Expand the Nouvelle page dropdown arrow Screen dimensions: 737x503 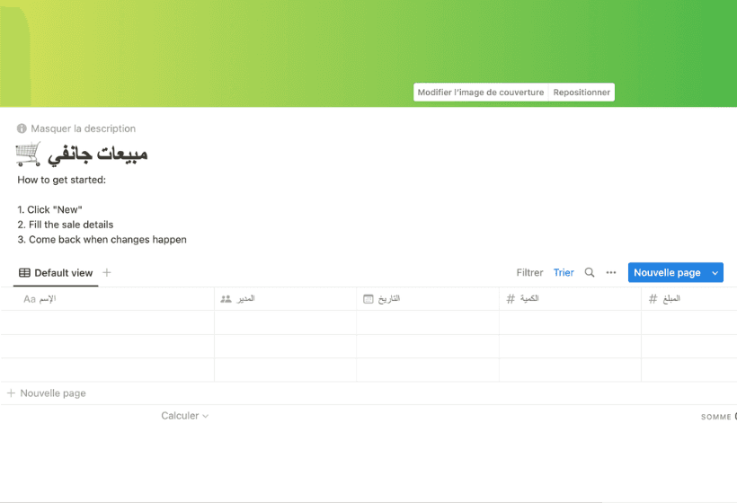tap(715, 272)
